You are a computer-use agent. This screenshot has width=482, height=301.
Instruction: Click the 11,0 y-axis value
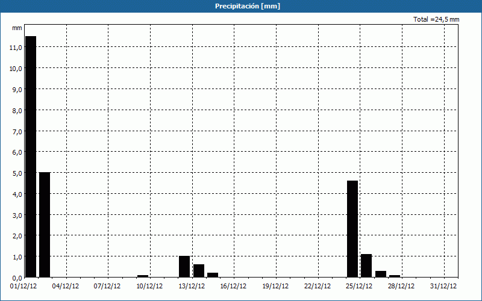pos(16,48)
